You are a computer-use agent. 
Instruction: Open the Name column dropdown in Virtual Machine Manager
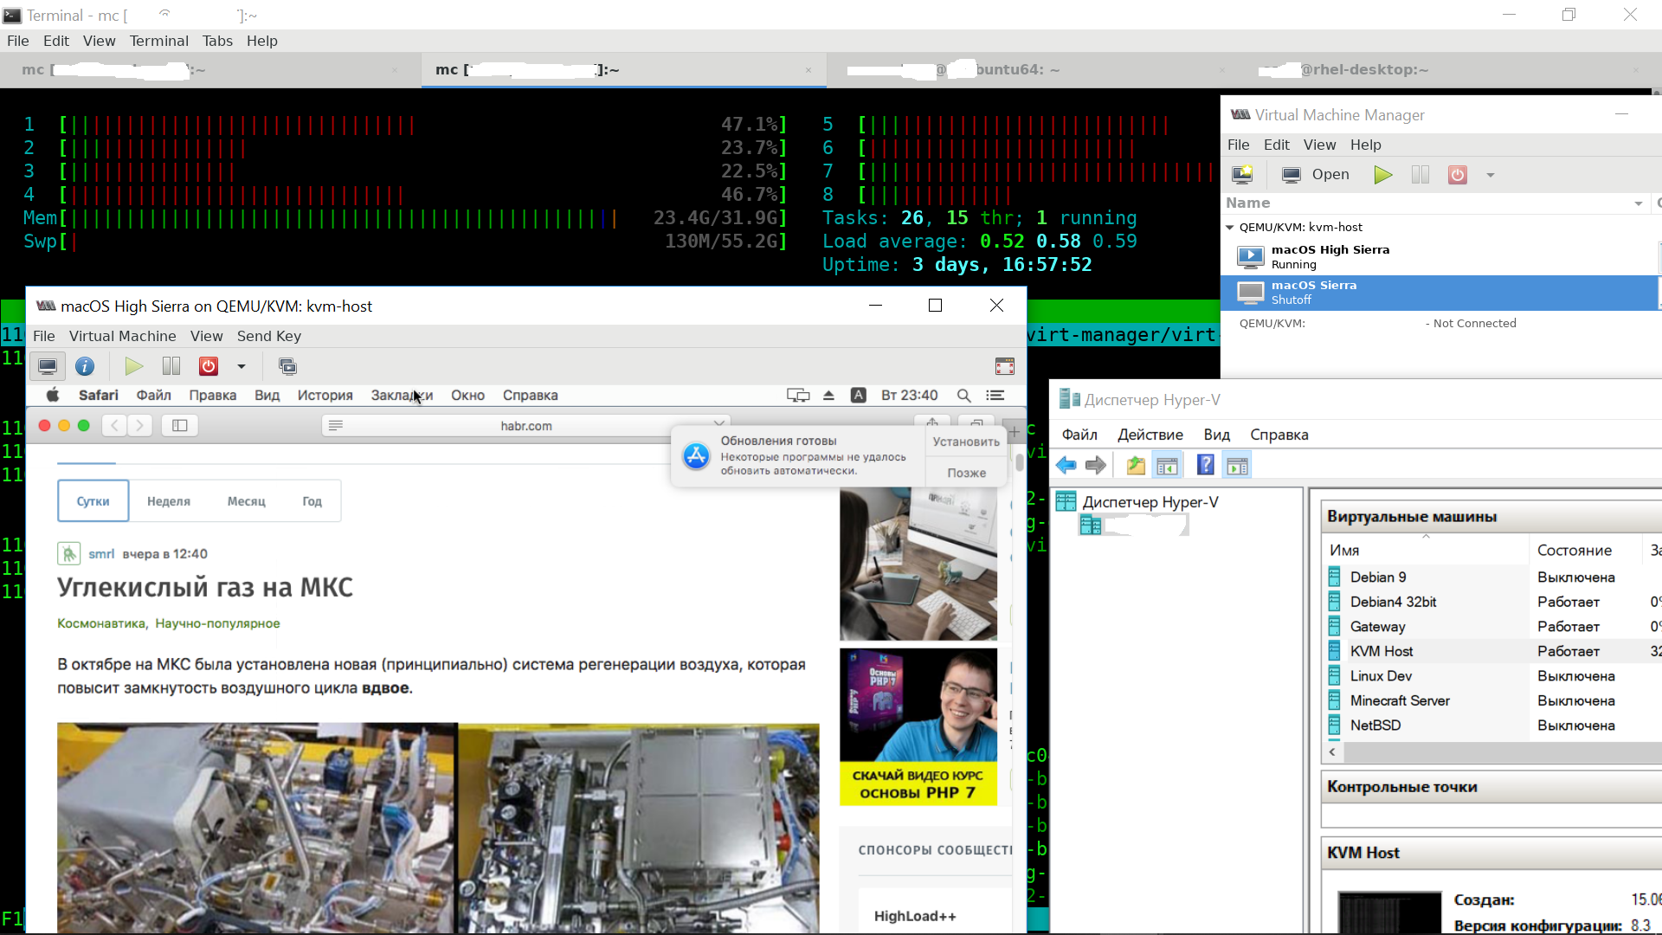[1638, 203]
